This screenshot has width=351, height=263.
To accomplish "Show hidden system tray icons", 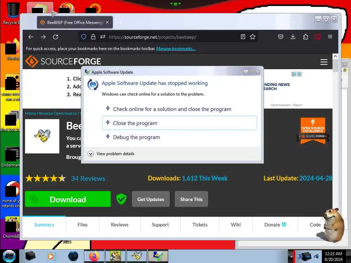I will [x=291, y=256].
